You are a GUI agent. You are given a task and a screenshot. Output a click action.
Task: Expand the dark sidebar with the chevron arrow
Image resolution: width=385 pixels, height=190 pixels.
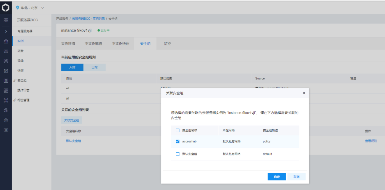click(6, 31)
